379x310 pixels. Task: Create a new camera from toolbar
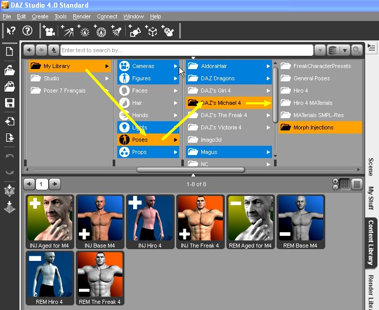(49, 31)
